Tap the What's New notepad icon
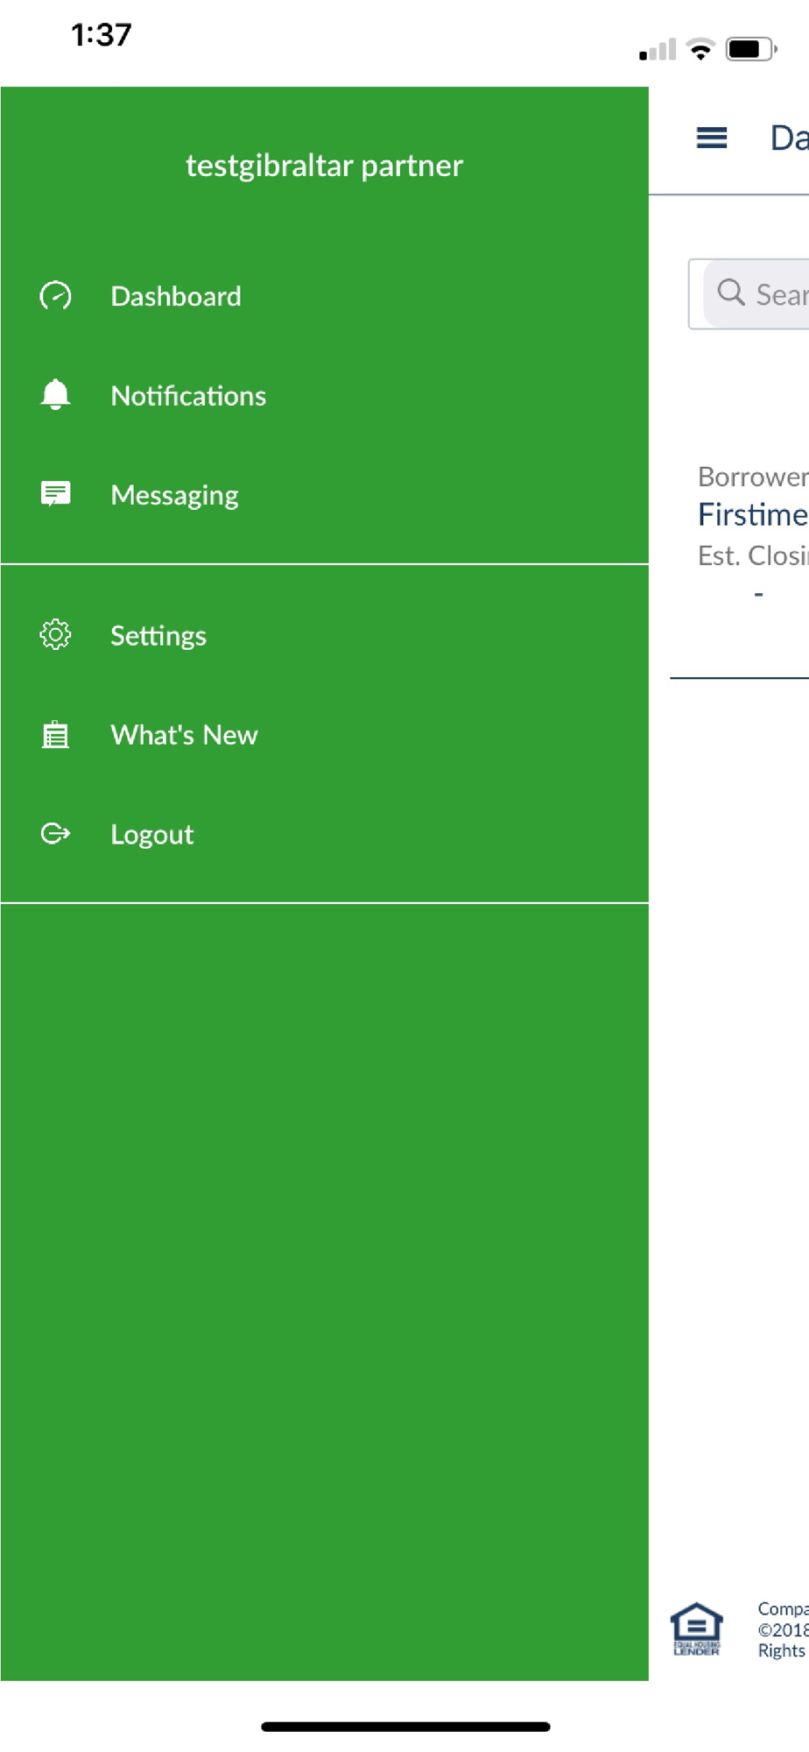 click(x=55, y=734)
